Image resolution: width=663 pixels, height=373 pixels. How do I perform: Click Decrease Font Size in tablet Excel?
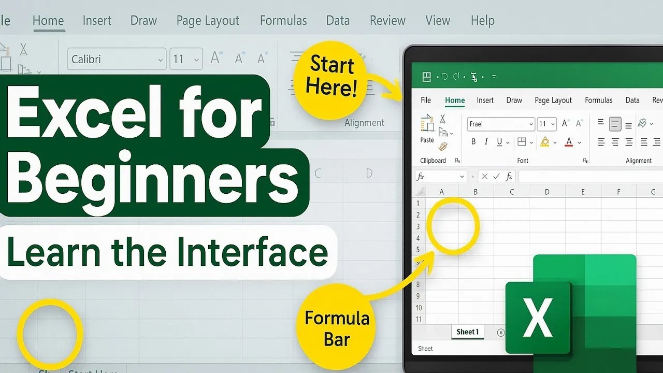click(579, 124)
